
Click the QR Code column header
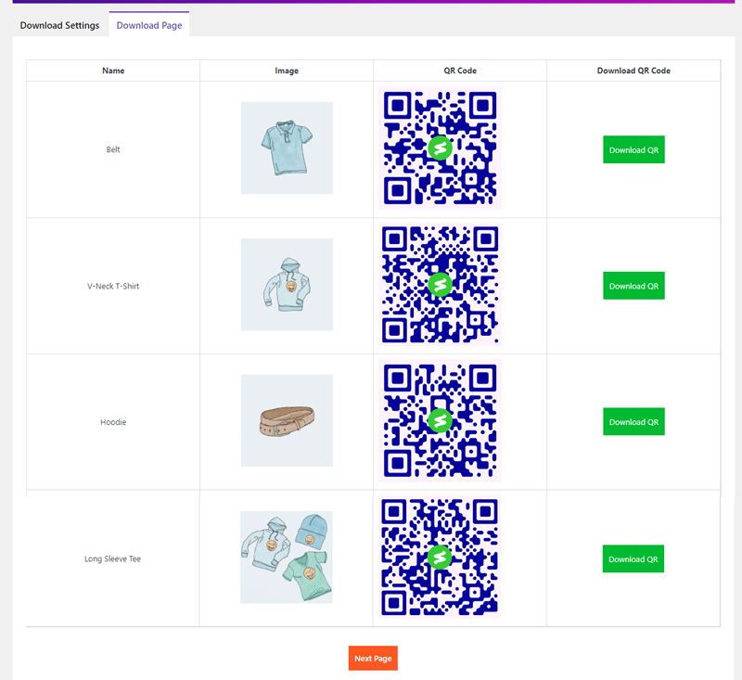pos(439,70)
